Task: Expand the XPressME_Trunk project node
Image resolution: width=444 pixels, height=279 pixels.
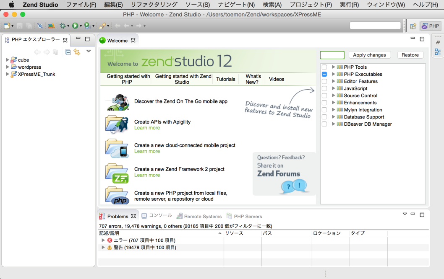Action: (8, 74)
